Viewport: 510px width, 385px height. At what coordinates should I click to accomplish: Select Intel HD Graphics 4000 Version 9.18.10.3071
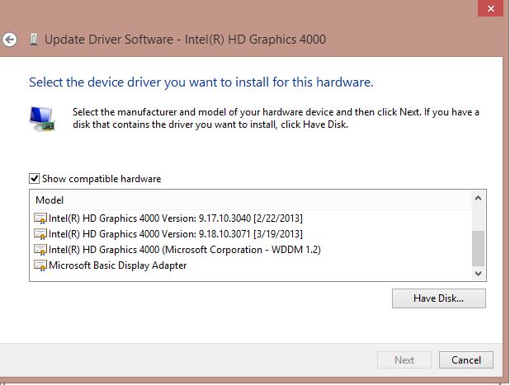coord(176,234)
